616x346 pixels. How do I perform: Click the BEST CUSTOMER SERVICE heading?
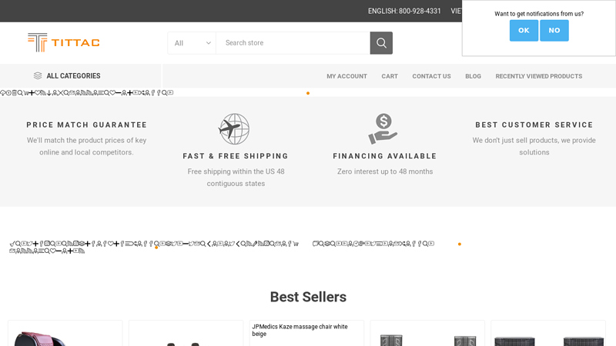[x=534, y=125]
